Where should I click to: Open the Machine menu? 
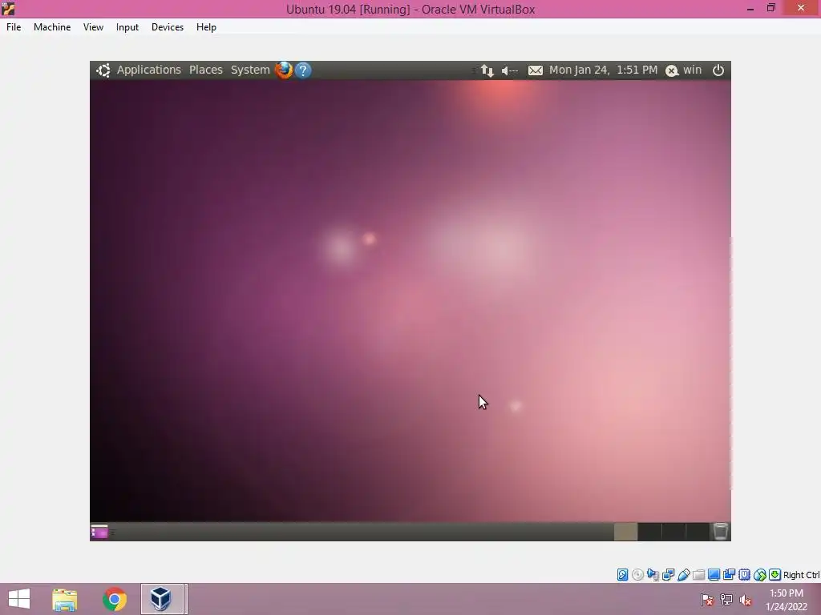coord(52,27)
